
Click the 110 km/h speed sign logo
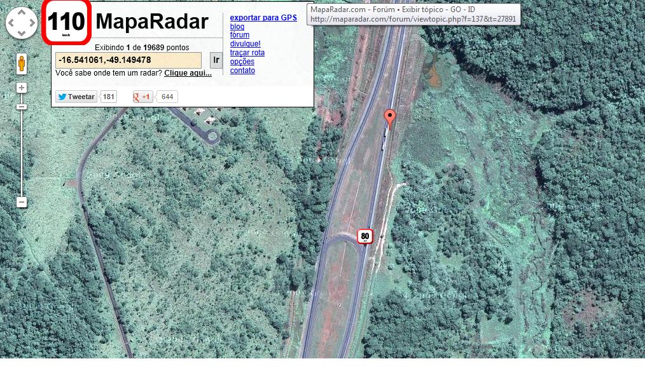66,23
